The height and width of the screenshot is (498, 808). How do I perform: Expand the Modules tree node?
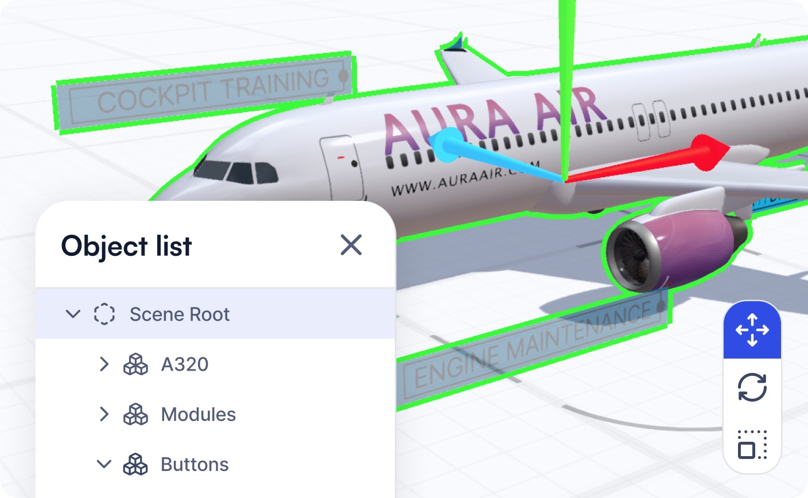tap(104, 414)
